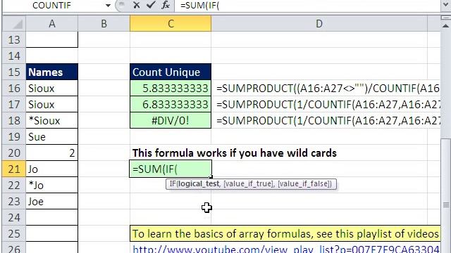This screenshot has width=451, height=253.
Task: Click cell A17 containing Sioux
Action: coord(51,105)
